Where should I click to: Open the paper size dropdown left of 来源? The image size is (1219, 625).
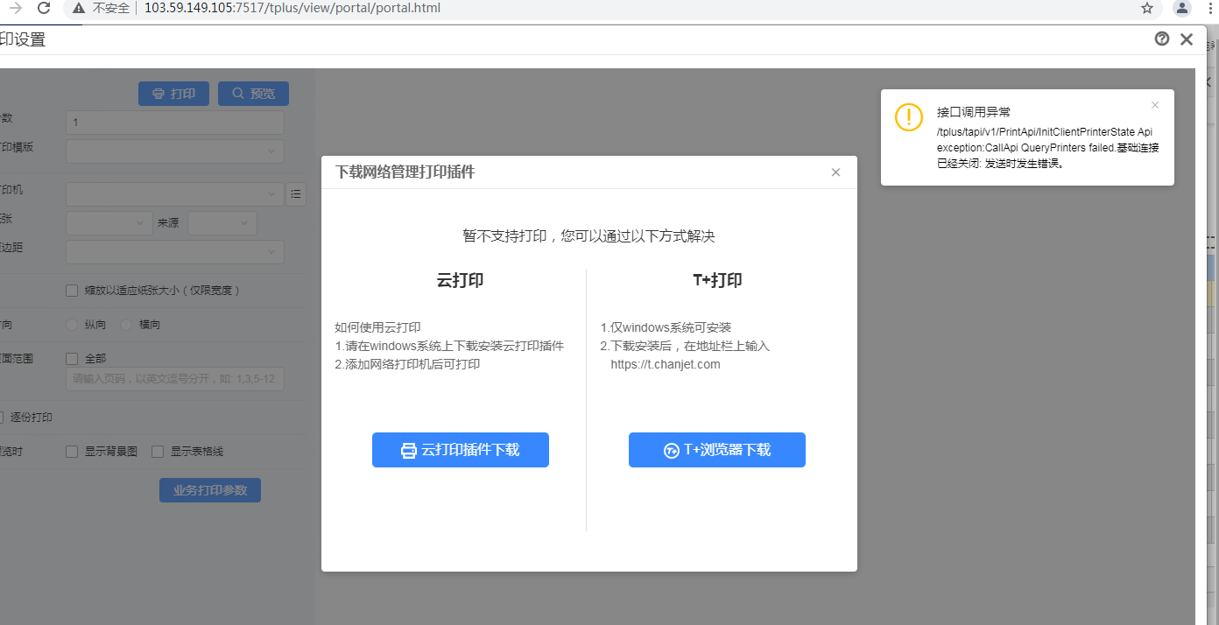(x=109, y=223)
